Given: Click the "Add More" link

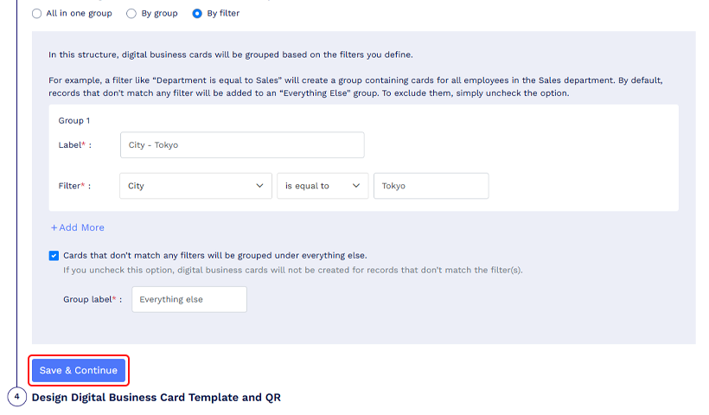Looking at the screenshot, I should 77,228.
